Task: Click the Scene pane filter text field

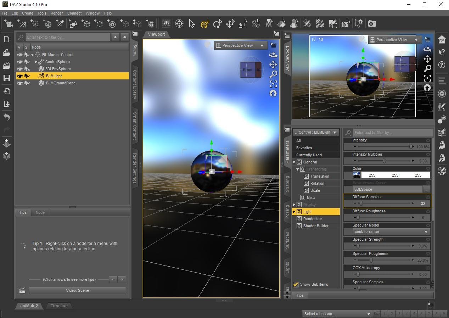Action: pos(68,37)
